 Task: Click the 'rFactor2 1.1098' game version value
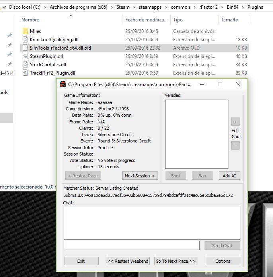(x=113, y=109)
